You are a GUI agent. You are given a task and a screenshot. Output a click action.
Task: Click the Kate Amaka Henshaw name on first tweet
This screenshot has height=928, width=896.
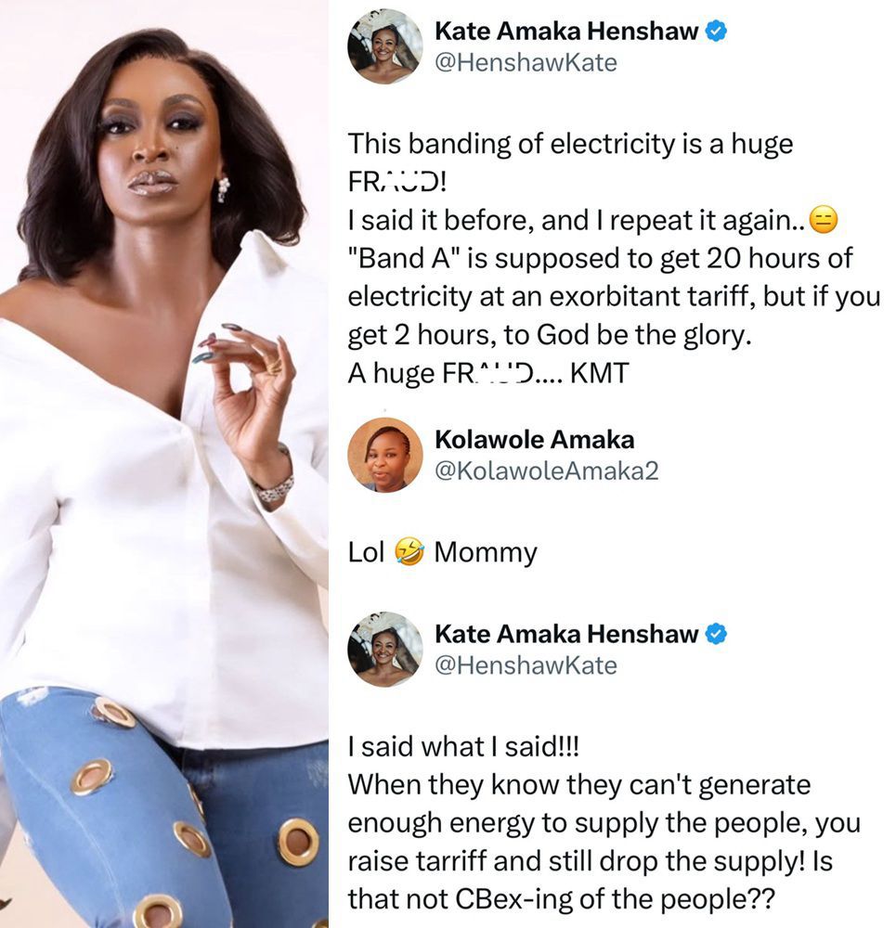[566, 32]
